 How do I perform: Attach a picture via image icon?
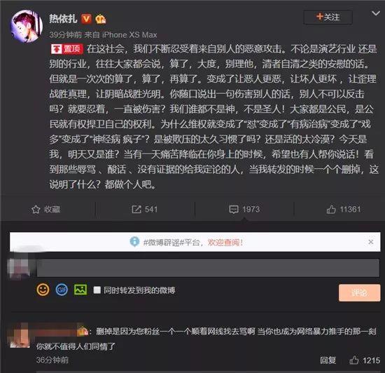[80, 290]
